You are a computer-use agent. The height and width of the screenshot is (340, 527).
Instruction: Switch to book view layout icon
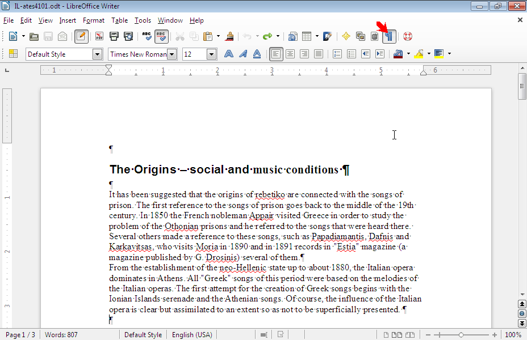pos(409,335)
